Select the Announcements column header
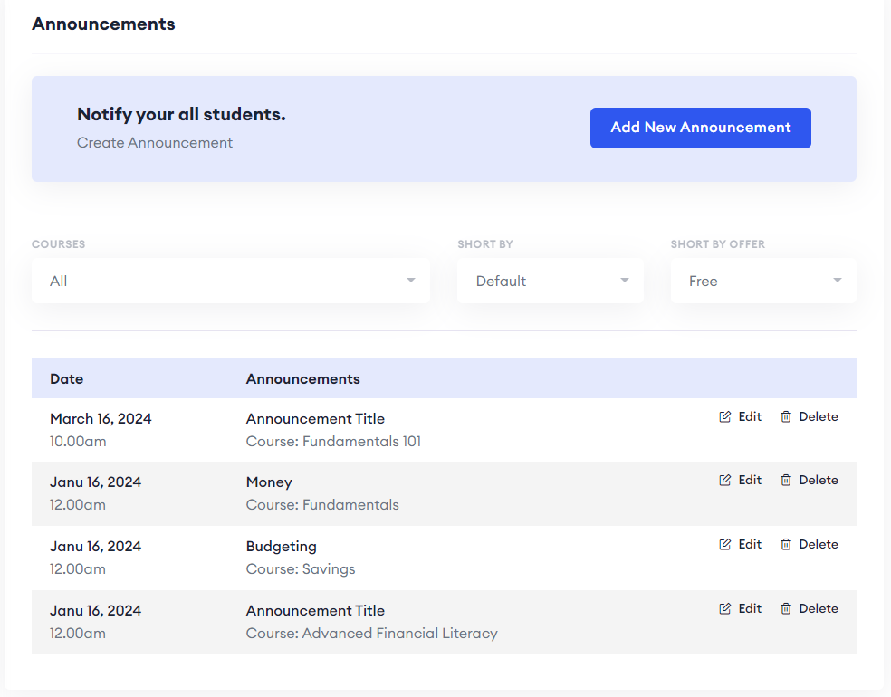 coord(302,378)
